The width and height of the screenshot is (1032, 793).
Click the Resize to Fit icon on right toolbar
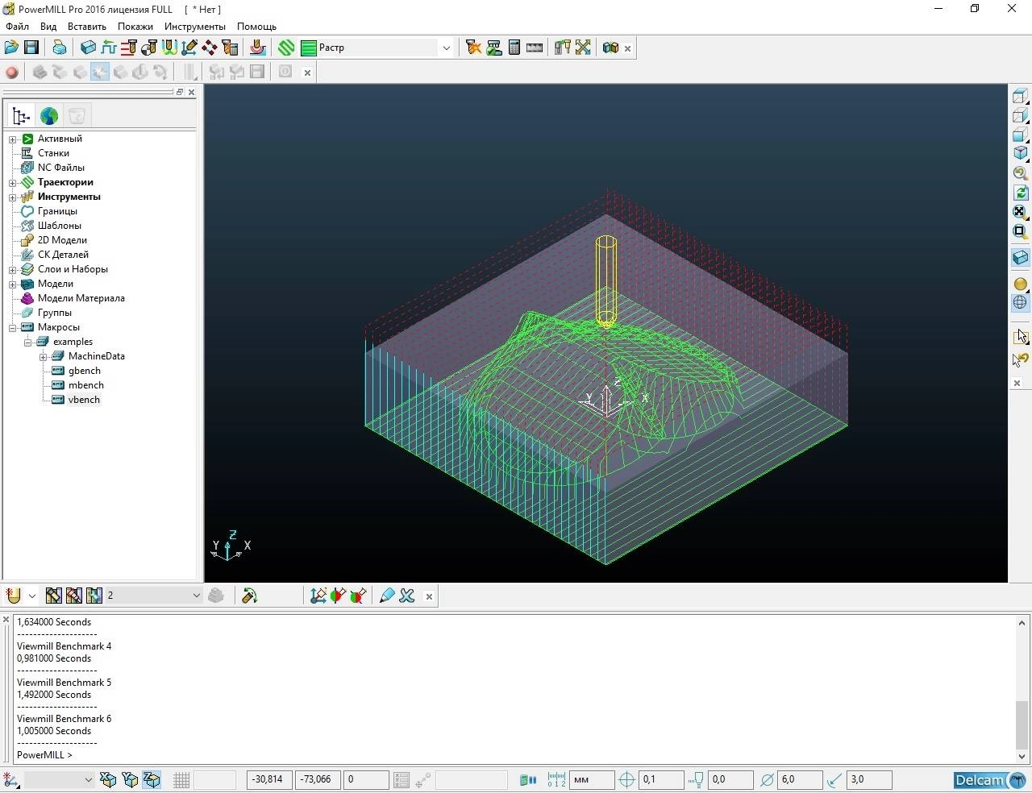pyautogui.click(x=1020, y=212)
